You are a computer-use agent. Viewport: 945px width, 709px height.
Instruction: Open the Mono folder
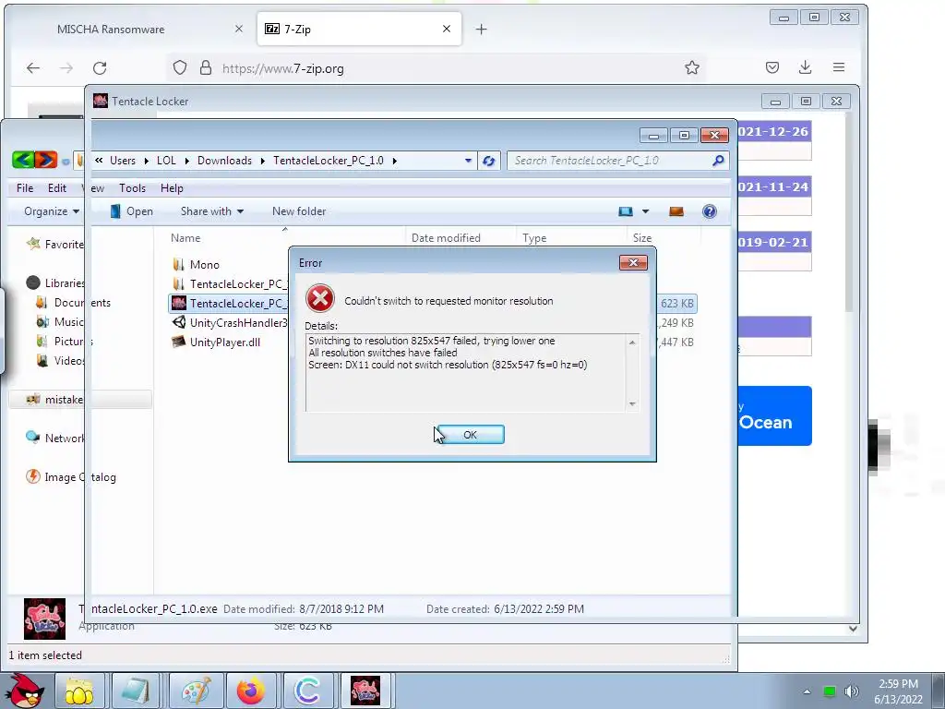tap(204, 265)
